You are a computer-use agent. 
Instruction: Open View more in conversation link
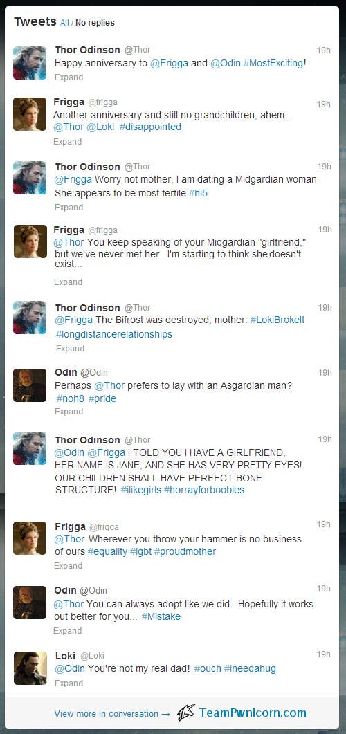(x=112, y=713)
